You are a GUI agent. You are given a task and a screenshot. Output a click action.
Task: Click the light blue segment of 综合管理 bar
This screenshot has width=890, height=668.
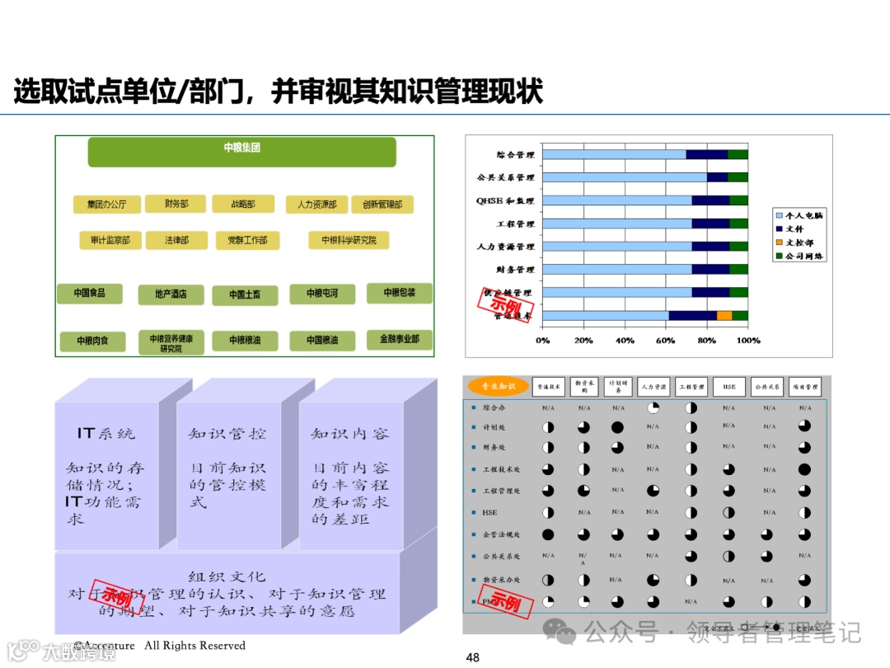coord(614,154)
